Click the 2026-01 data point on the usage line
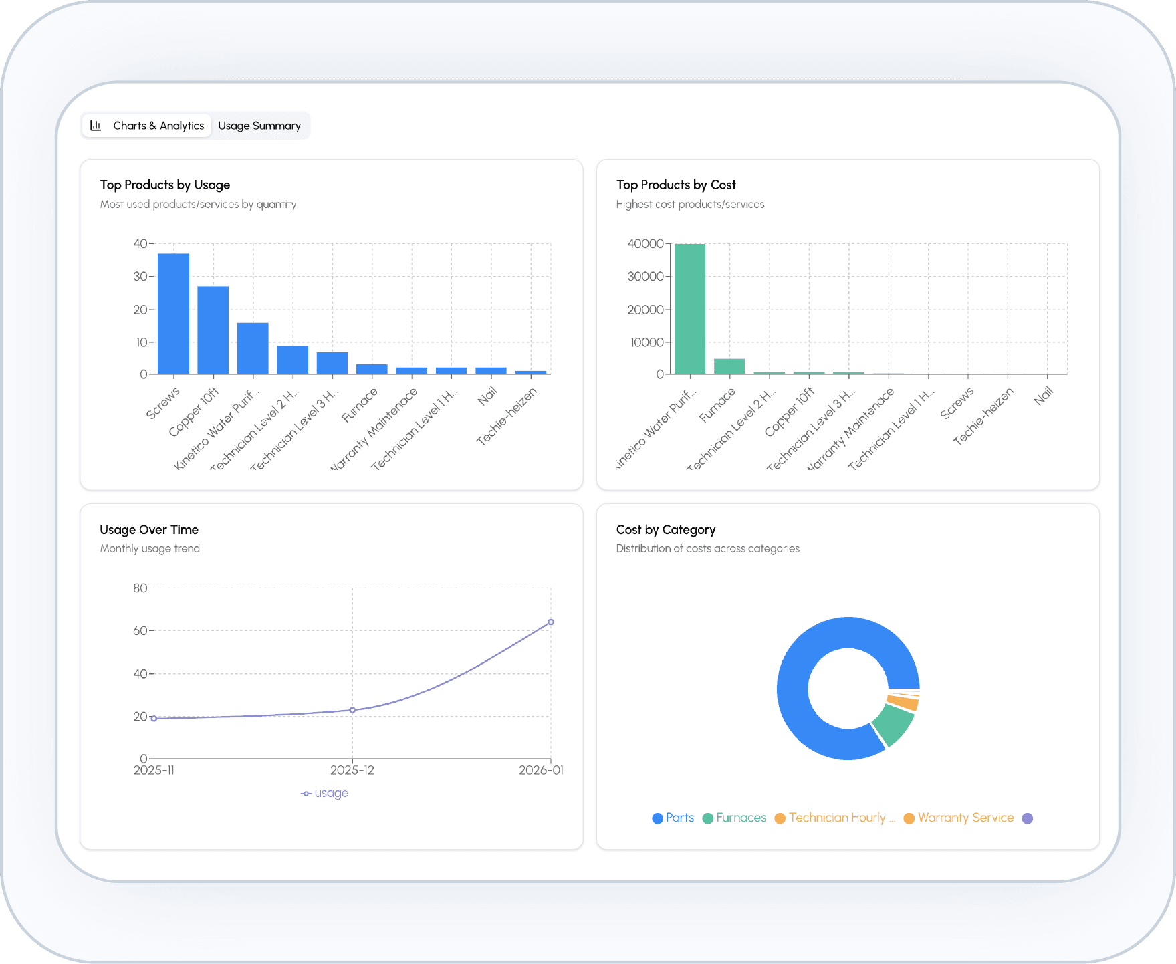 [551, 622]
